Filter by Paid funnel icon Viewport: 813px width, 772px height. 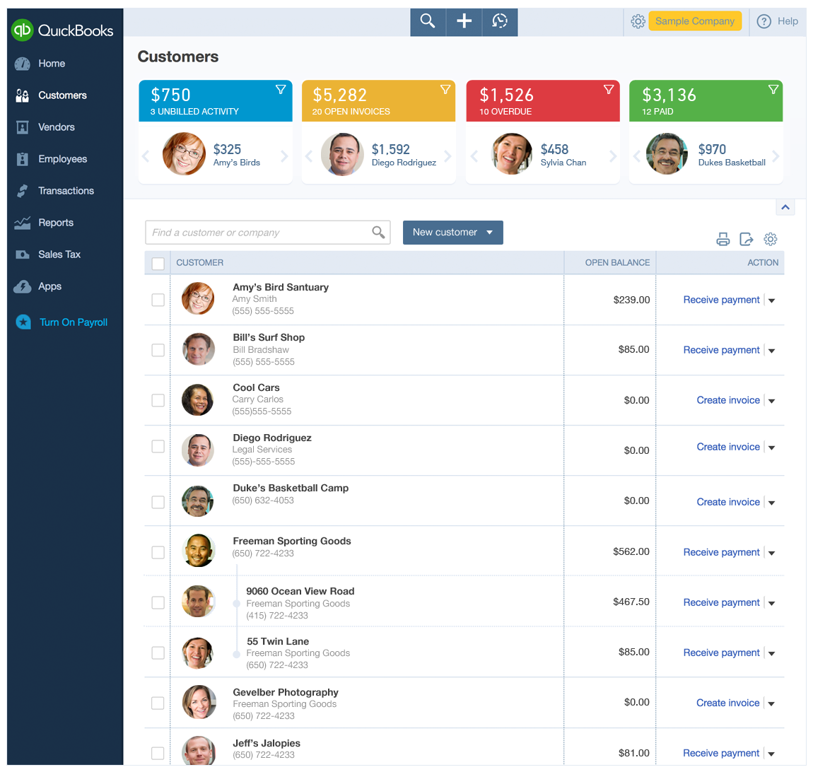click(x=773, y=89)
